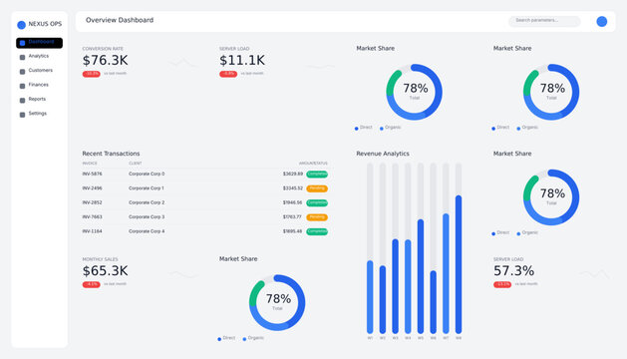Click the $76.3K Conversion Rate value
This screenshot has height=359, width=627.
point(105,61)
